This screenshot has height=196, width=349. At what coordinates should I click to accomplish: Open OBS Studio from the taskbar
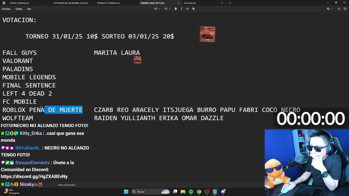[x=207, y=192]
